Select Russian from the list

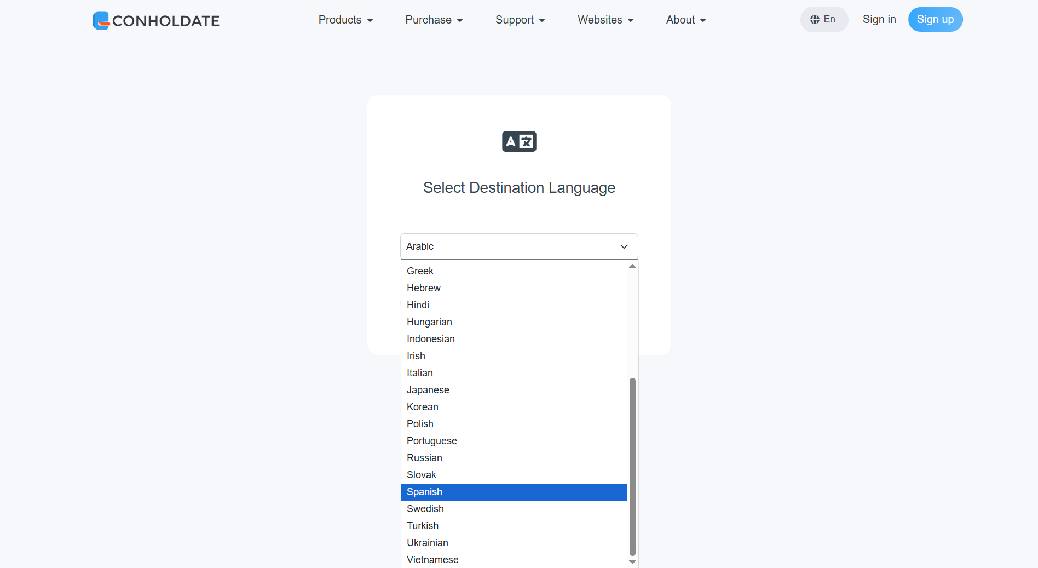click(x=514, y=458)
